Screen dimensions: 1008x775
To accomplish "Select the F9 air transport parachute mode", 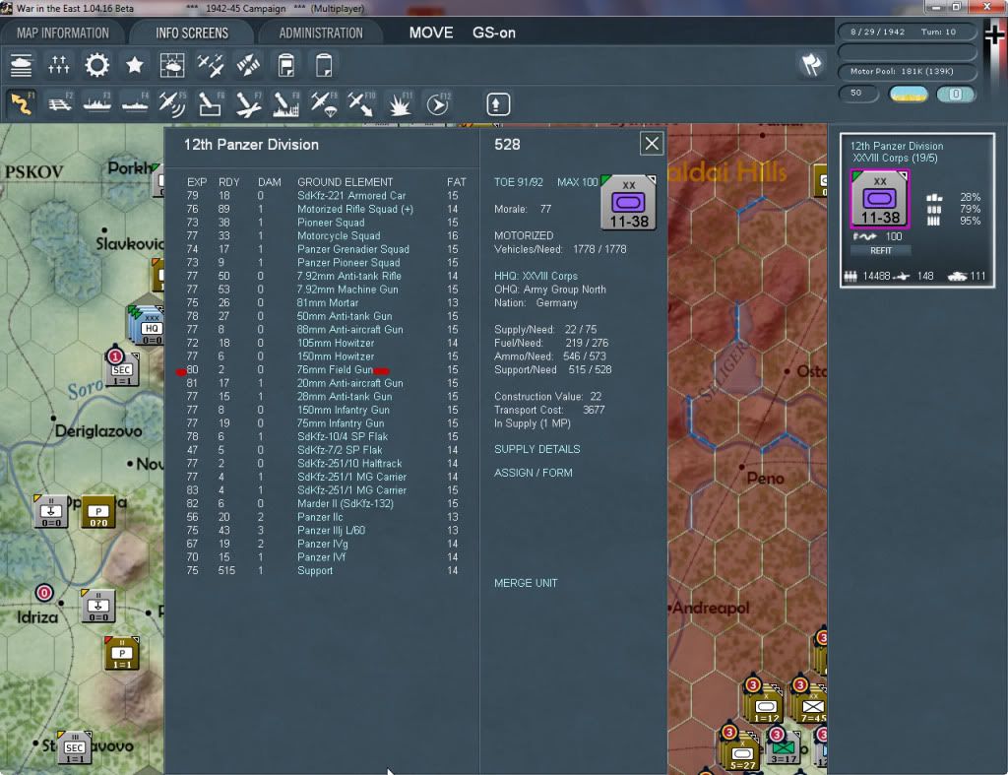I will click(x=324, y=103).
